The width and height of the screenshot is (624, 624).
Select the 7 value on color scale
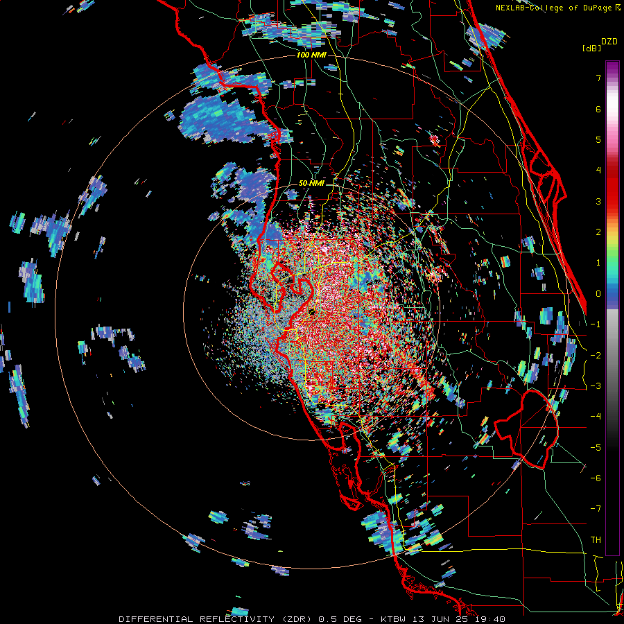coord(598,78)
